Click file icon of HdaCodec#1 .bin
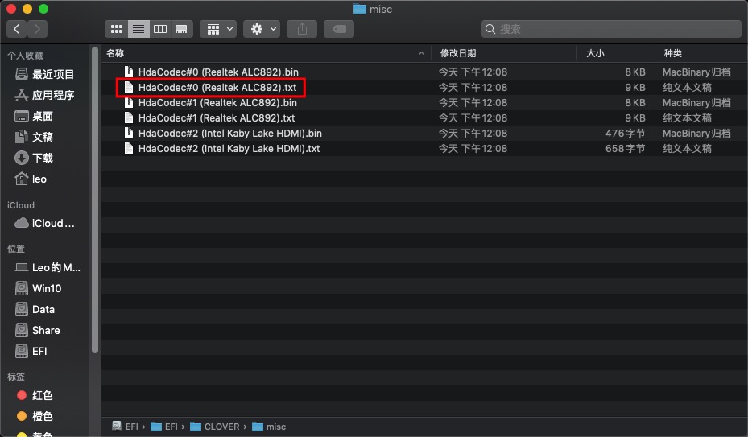The height and width of the screenshot is (437, 748). [x=128, y=102]
